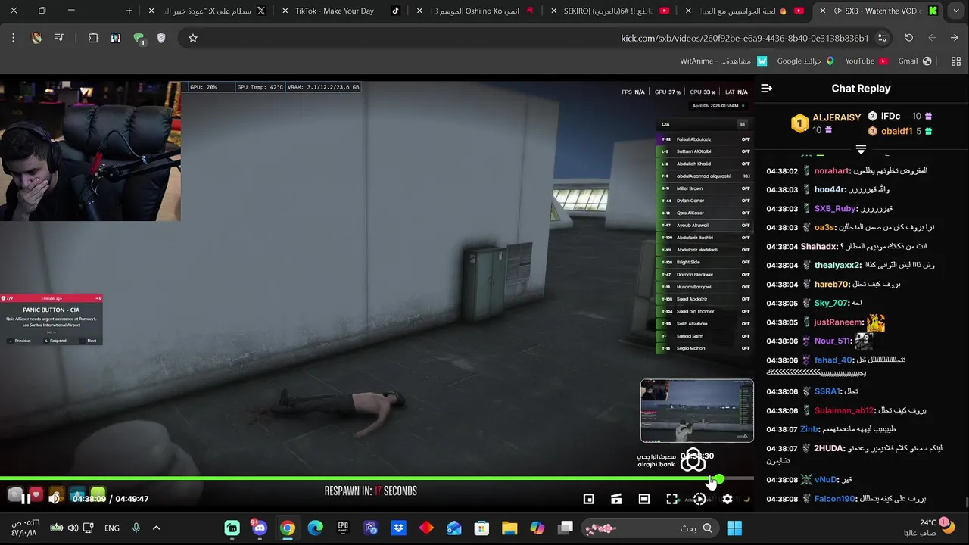Click the taskbar search box
Image resolution: width=969 pixels, height=545 pixels.
[x=648, y=528]
